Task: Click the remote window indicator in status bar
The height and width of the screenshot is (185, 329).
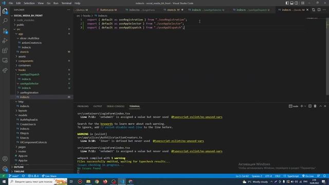Action: click(x=4, y=176)
